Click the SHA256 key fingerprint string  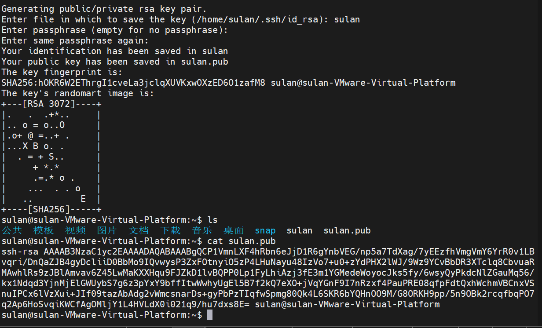133,83
